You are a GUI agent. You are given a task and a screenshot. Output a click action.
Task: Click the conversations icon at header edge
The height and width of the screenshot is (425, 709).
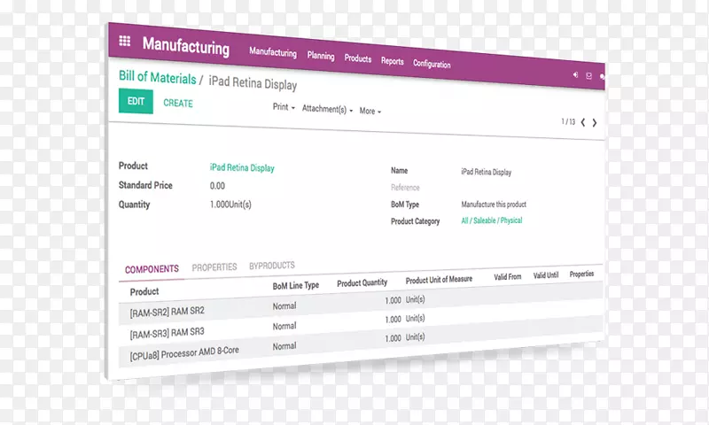click(603, 78)
